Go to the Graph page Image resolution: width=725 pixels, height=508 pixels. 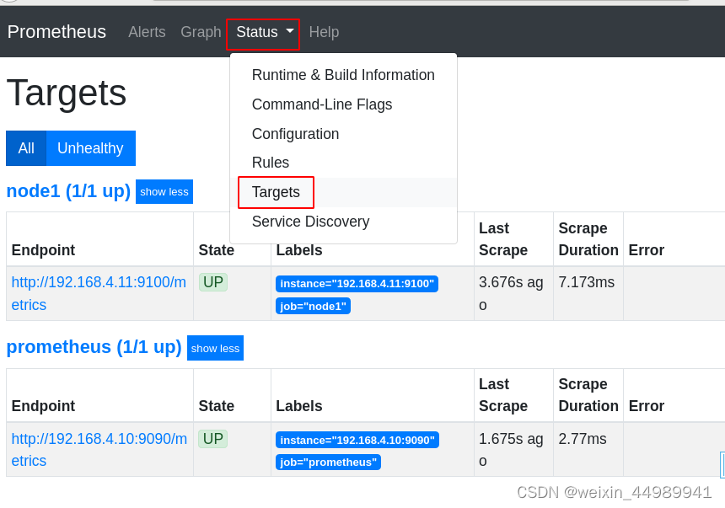(201, 32)
